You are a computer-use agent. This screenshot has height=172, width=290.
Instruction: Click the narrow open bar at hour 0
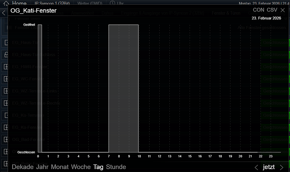pos(40,89)
